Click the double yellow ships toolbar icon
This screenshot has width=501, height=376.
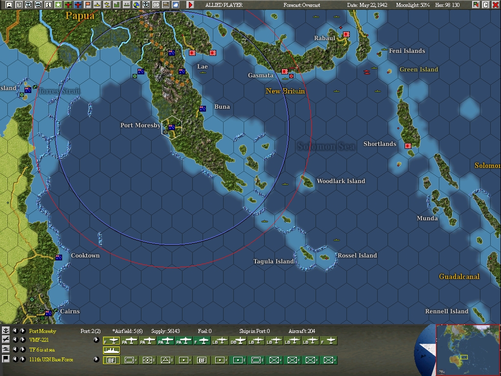pos(107,4)
